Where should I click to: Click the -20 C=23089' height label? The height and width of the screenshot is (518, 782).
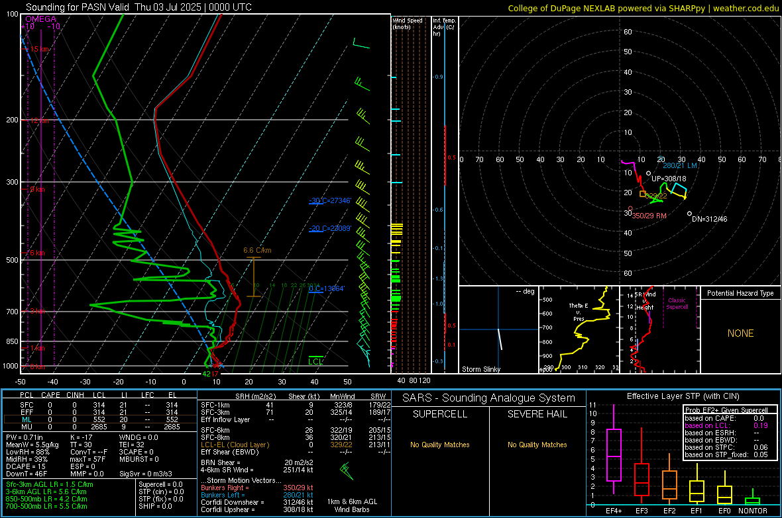pyautogui.click(x=330, y=229)
